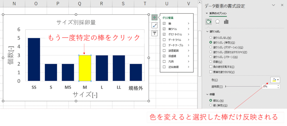The width and height of the screenshot is (287, 126).
Task: Choose 線 (単色) border option
Action: [x=211, y=105]
